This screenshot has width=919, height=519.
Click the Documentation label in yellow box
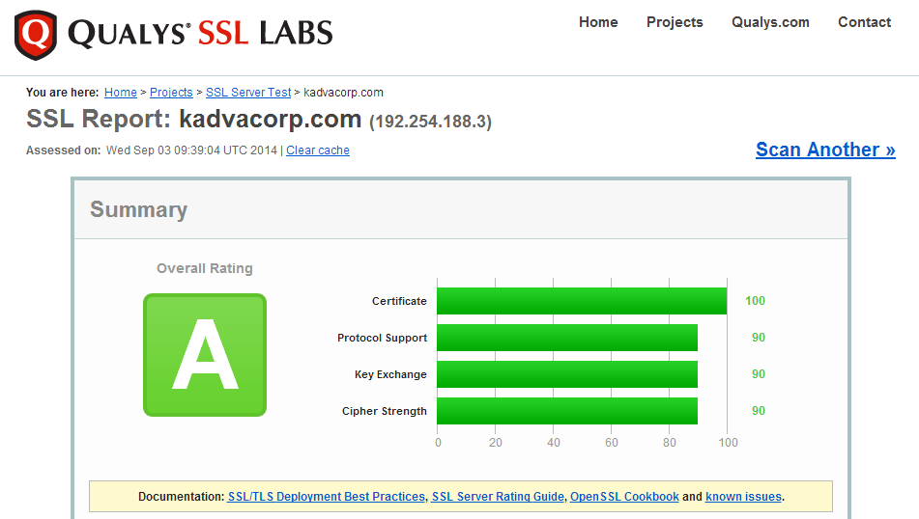(x=181, y=497)
